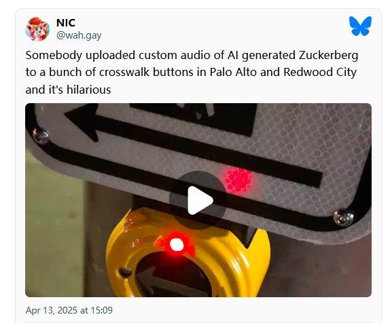Image resolution: width=392 pixels, height=323 pixels.
Task: Click the @wah.gay handle
Action: click(x=79, y=35)
